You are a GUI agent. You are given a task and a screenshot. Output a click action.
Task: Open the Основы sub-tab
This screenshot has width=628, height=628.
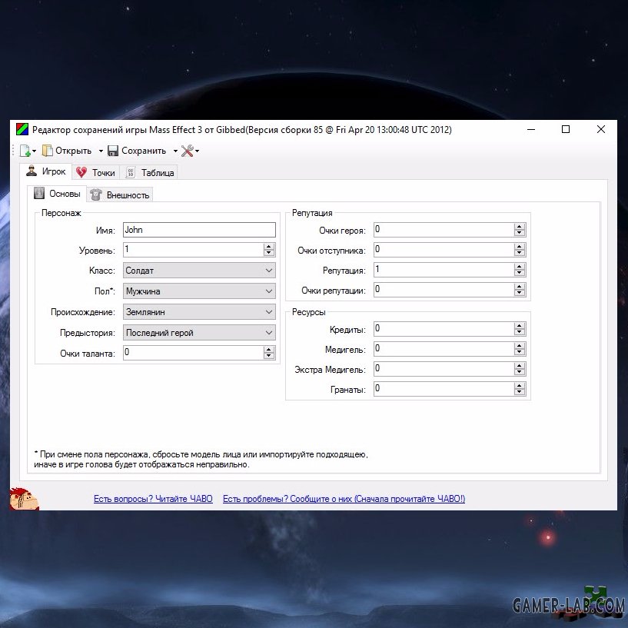click(57, 194)
